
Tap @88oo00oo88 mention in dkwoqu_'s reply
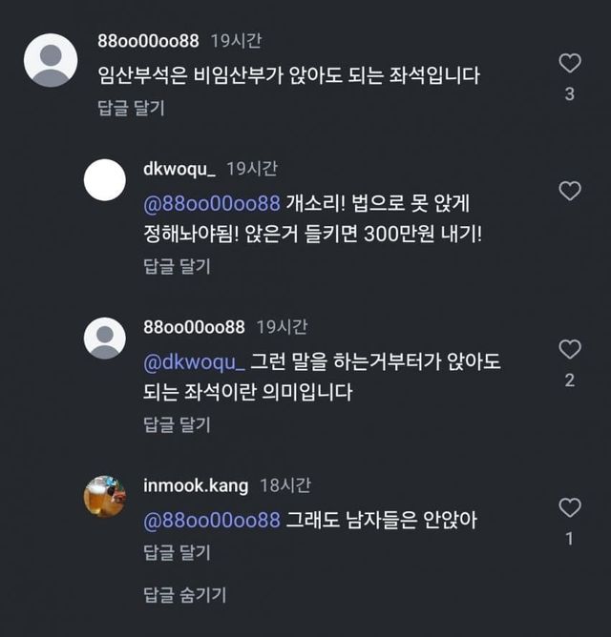coord(211,204)
